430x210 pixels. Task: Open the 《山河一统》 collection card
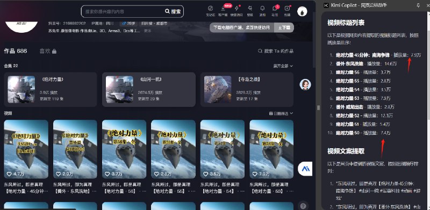(x=149, y=89)
